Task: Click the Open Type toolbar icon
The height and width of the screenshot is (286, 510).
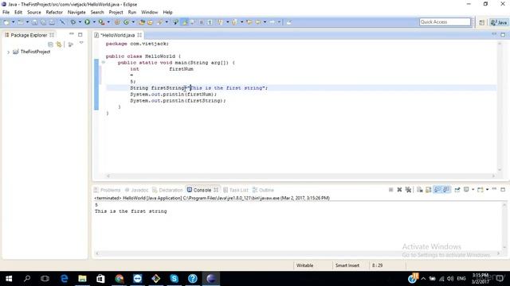Action: click(x=142, y=22)
